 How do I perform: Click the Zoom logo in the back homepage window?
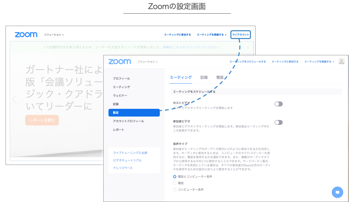pyautogui.click(x=26, y=34)
